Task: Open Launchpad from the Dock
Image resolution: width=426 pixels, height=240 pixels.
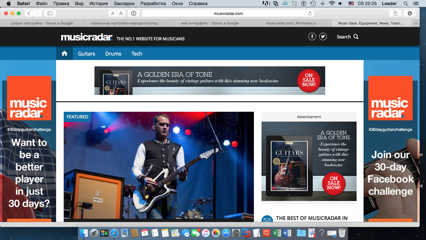Action: [94, 233]
